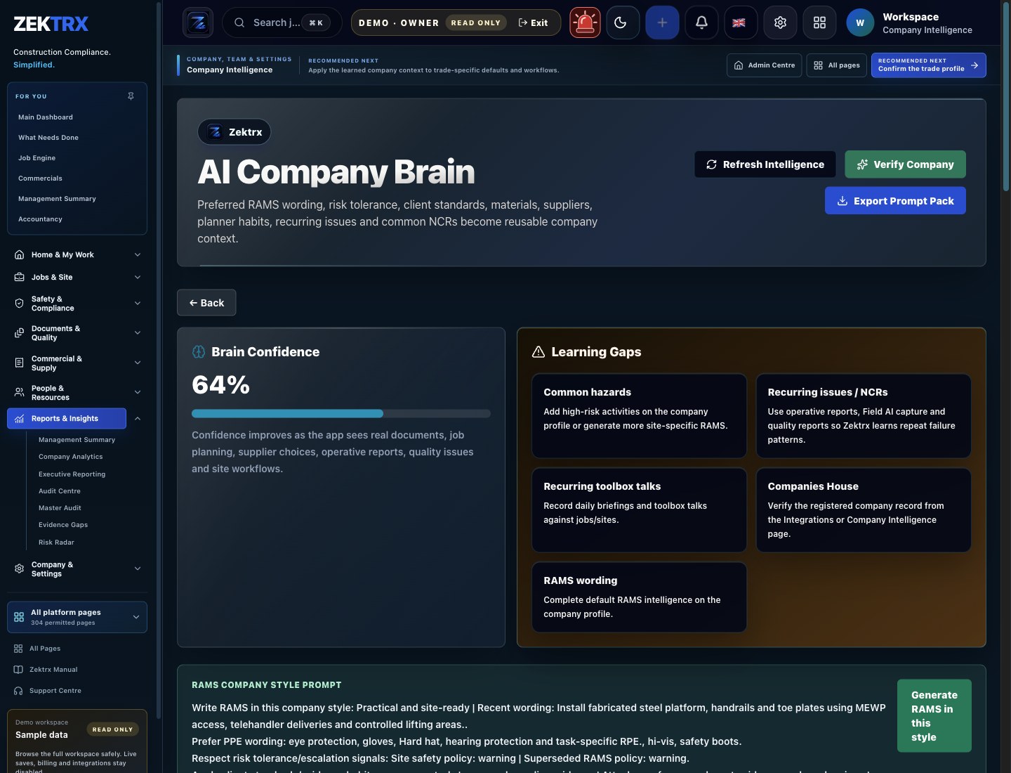Collapse the Reports & Insights section chevron
Viewport: 1011px width, 773px height.
138,419
